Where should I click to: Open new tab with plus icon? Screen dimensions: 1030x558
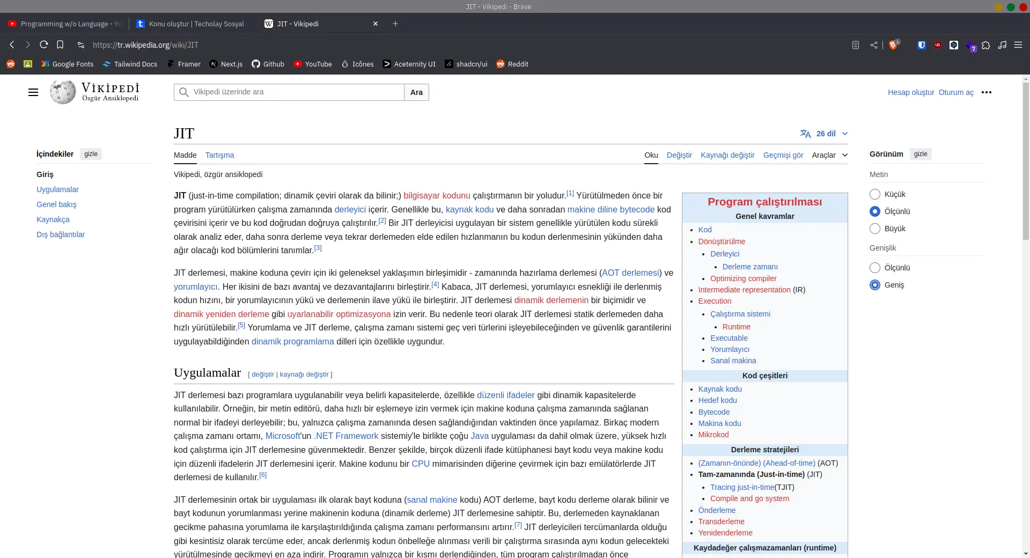pos(395,24)
